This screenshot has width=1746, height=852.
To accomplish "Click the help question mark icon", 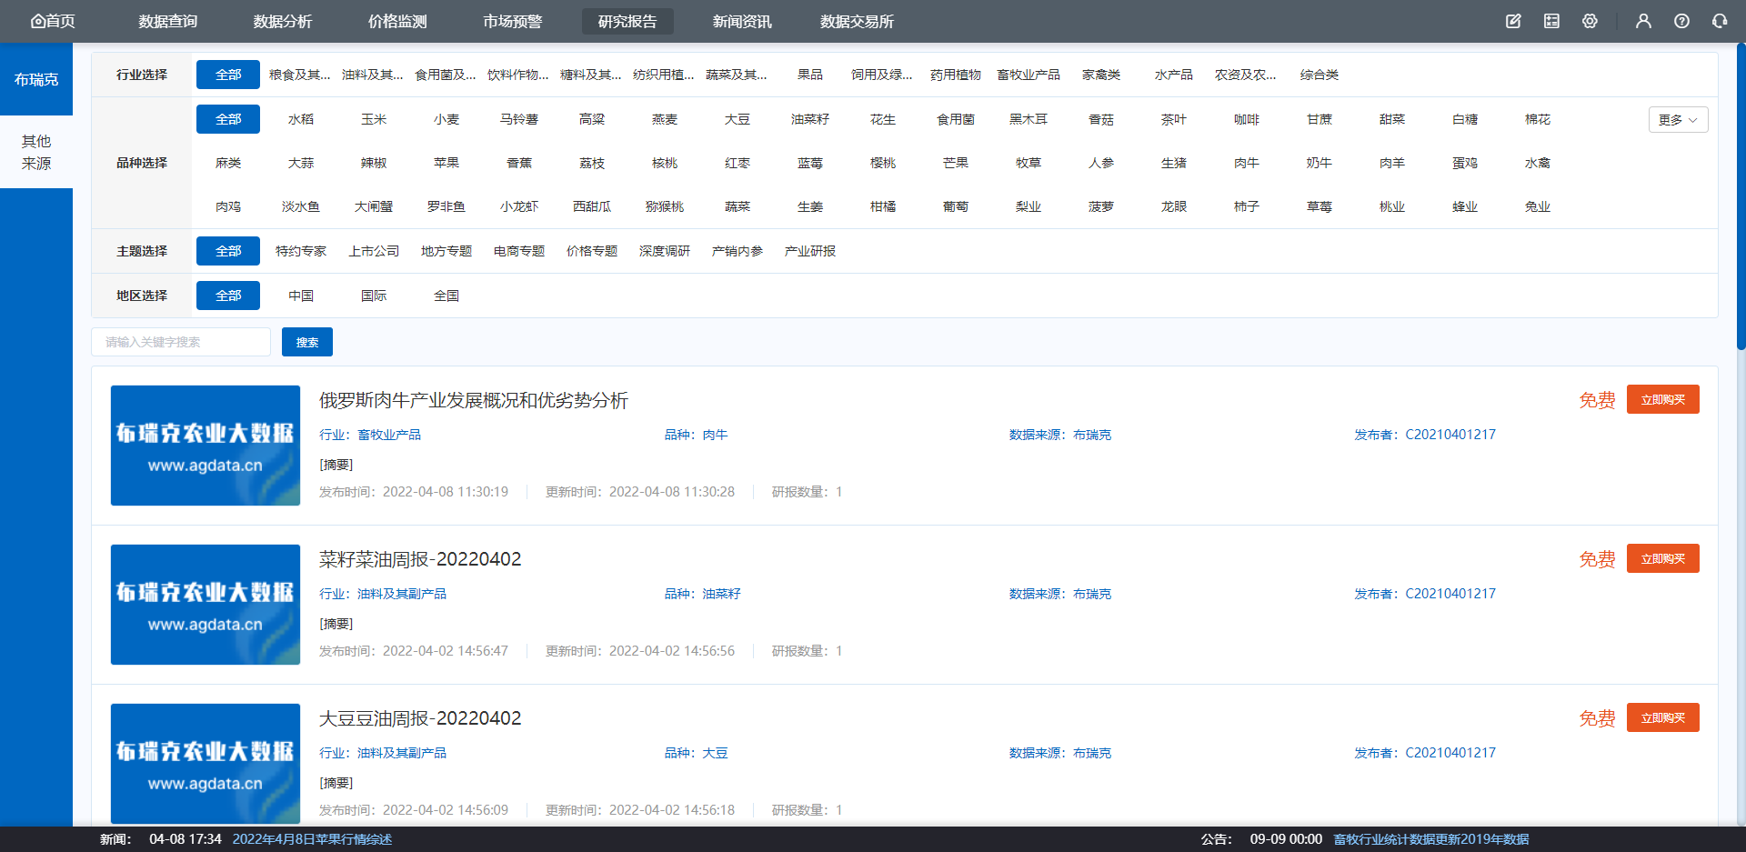I will point(1681,21).
